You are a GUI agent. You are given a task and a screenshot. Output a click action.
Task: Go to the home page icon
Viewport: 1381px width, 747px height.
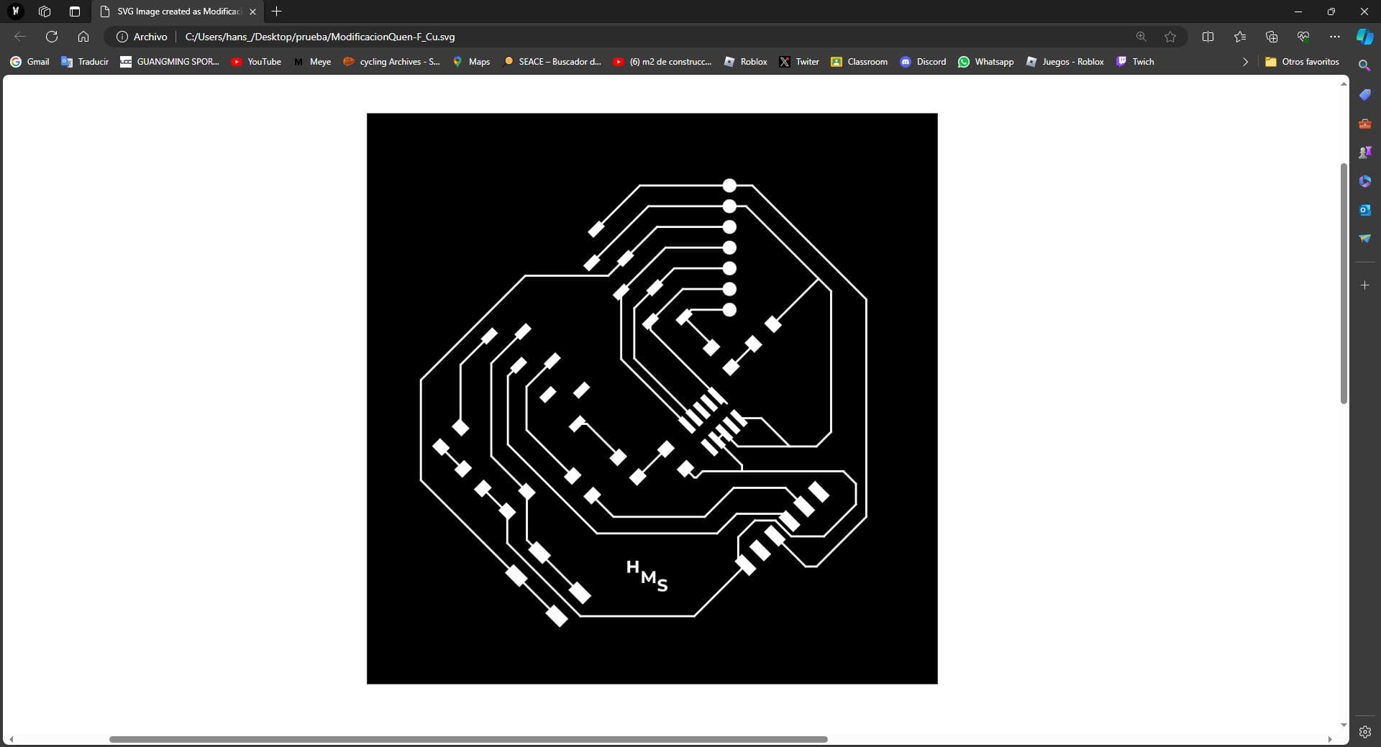pyautogui.click(x=83, y=37)
